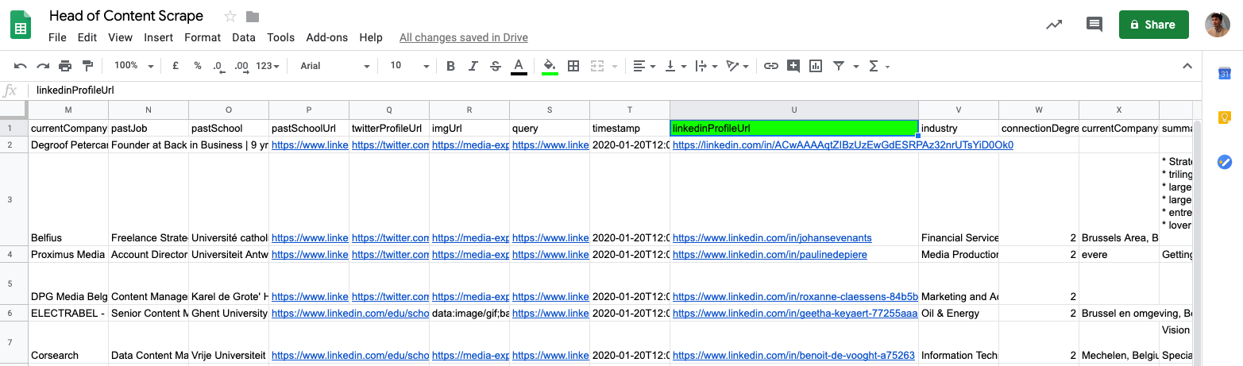This screenshot has height=366, width=1243.
Task: Open green fill color picker
Action: click(550, 66)
